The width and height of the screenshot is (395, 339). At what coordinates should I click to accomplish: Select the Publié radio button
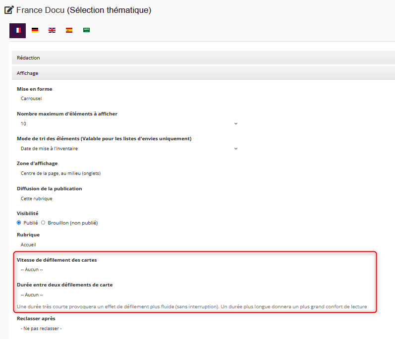coord(19,223)
